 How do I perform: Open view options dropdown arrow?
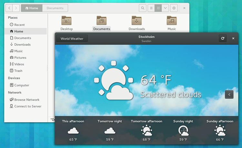pyautogui.click(x=165, y=8)
